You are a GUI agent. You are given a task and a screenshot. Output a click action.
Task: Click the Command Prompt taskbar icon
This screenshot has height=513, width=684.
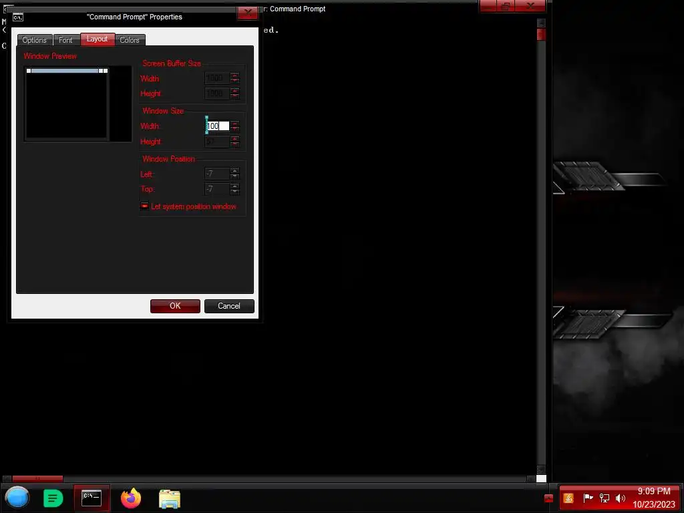(x=92, y=498)
